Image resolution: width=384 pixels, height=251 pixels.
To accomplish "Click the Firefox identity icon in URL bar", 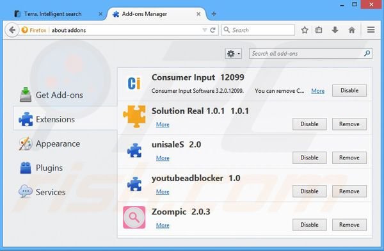I will (x=34, y=30).
